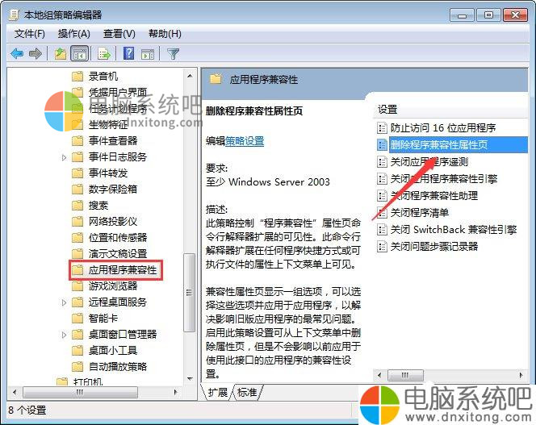Select 关闭程序兼容性助理 policy setting
This screenshot has width=536, height=425.
pyautogui.click(x=434, y=196)
